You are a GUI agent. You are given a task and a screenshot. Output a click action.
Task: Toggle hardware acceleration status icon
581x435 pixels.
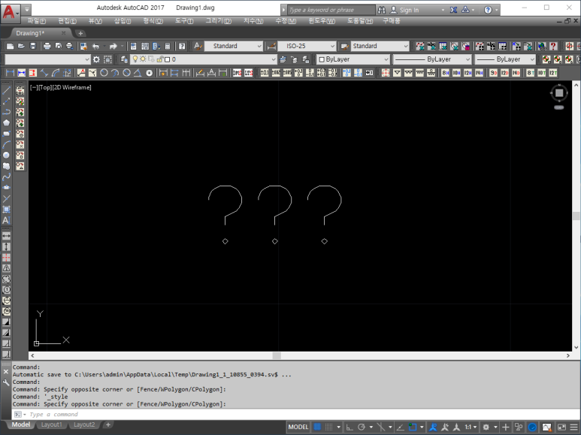(532, 427)
